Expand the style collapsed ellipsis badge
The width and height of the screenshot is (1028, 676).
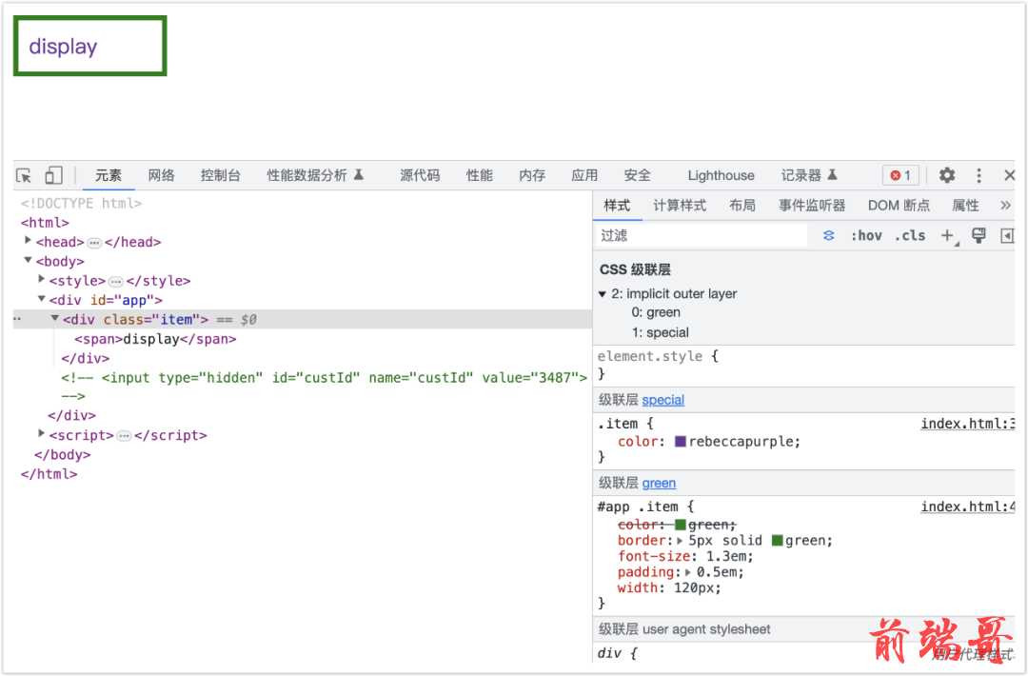[x=116, y=282]
